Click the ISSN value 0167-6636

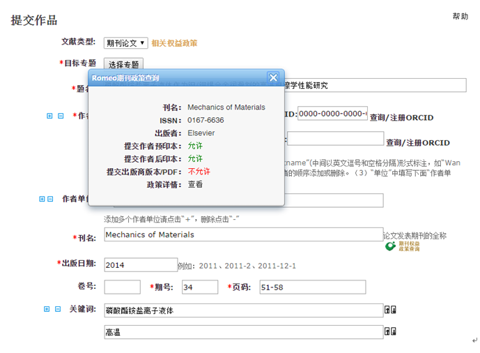pyautogui.click(x=206, y=120)
